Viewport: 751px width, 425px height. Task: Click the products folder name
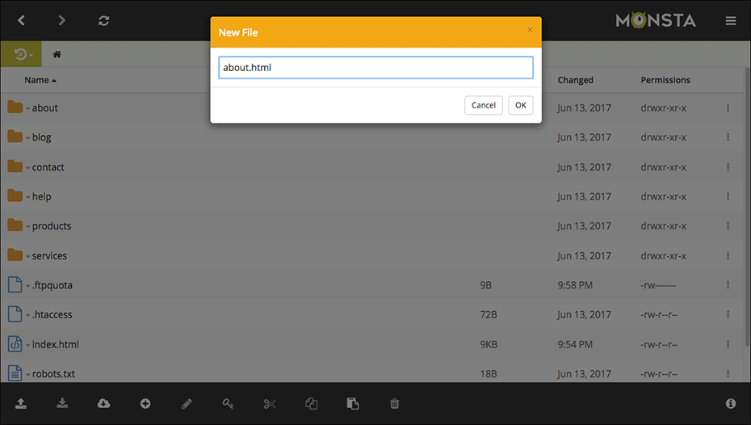[52, 226]
